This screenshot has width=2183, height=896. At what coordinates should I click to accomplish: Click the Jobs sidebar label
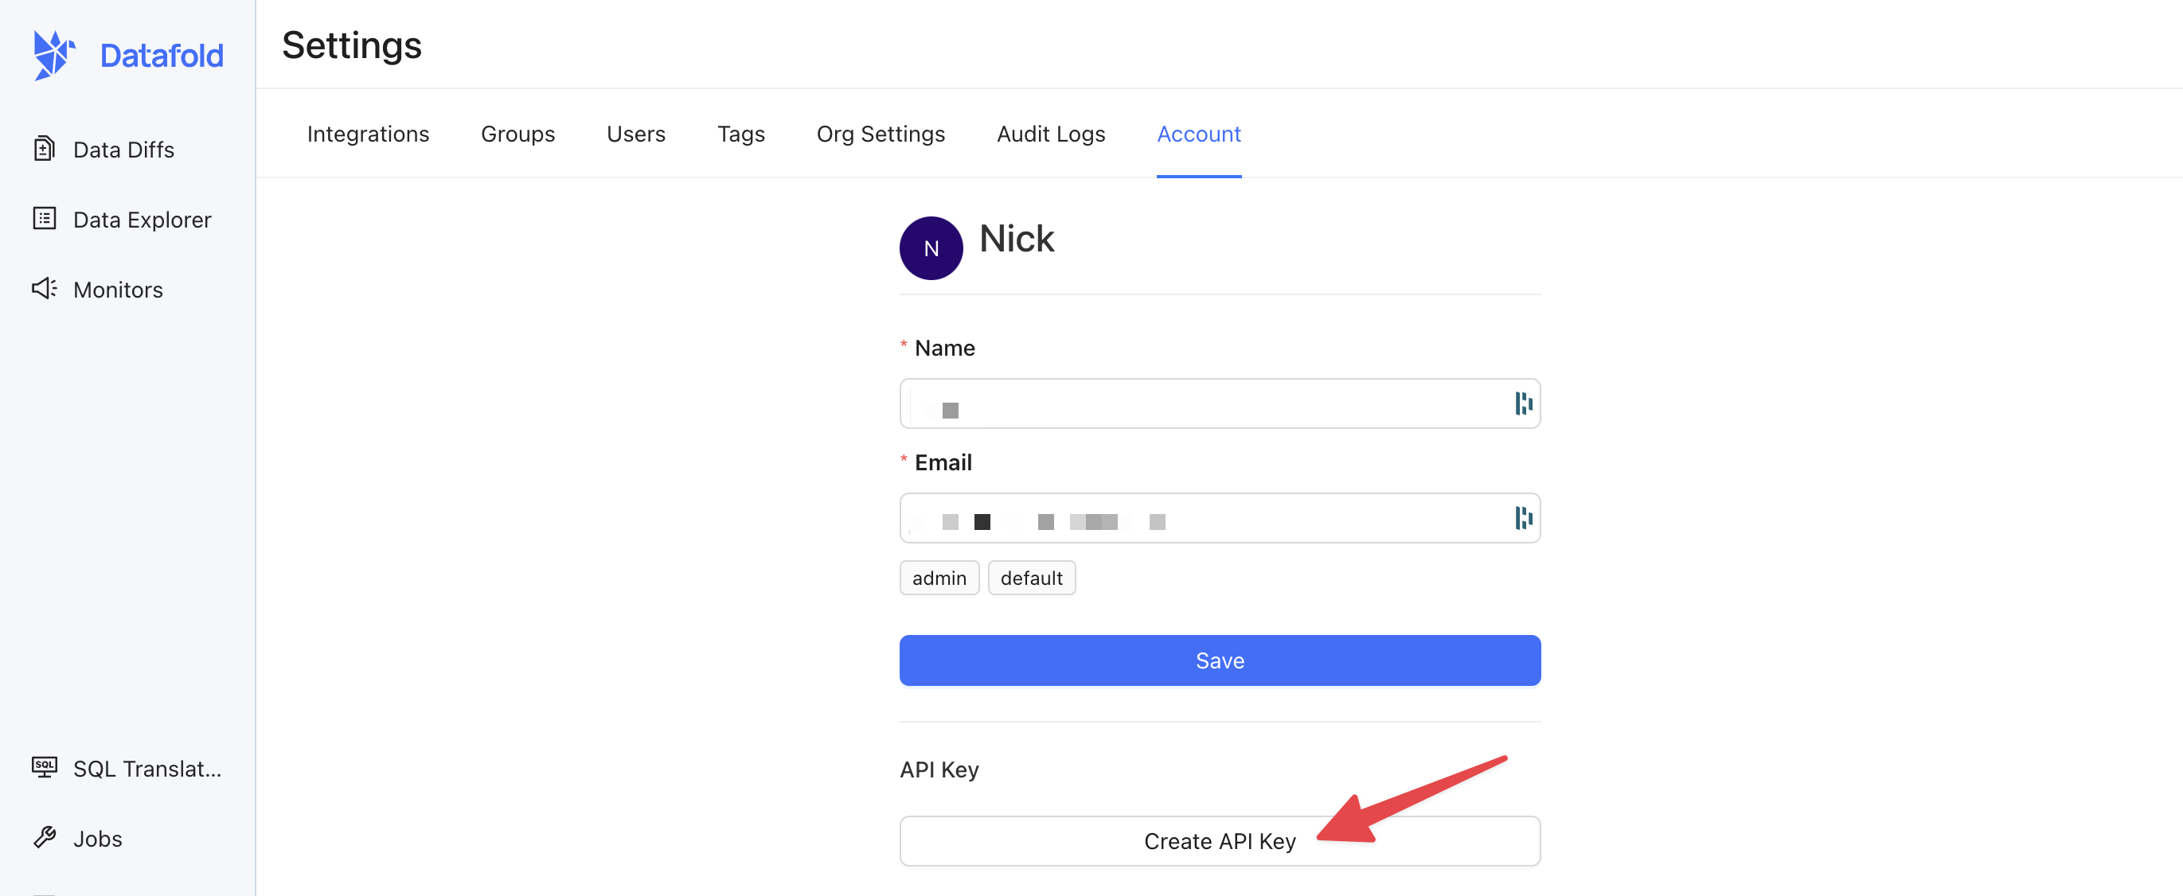tap(97, 839)
